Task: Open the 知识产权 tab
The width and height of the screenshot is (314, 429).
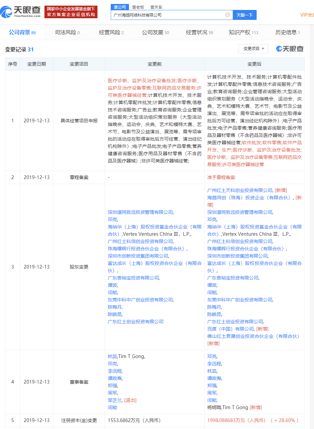Action: (239, 32)
